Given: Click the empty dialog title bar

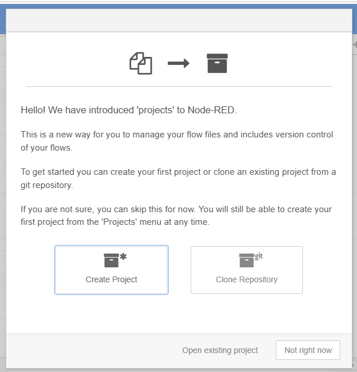Looking at the screenshot, I should pyautogui.click(x=178, y=21).
